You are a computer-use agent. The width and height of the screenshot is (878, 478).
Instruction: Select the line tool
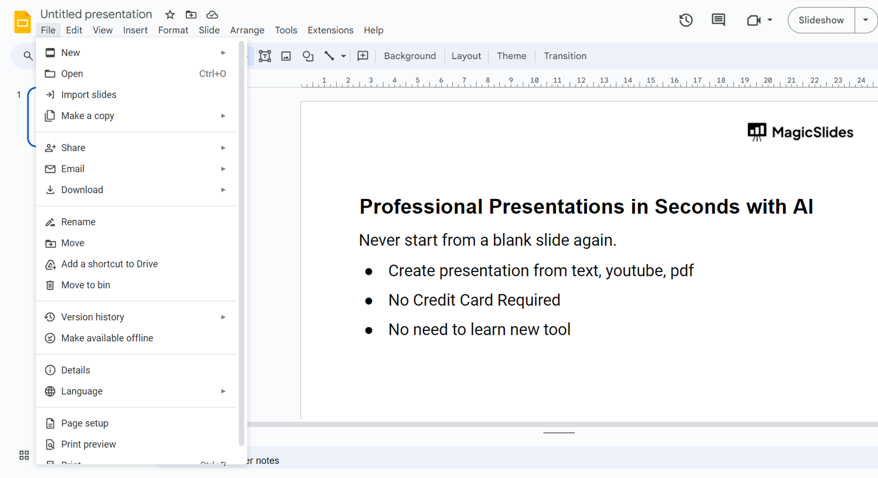coord(329,56)
